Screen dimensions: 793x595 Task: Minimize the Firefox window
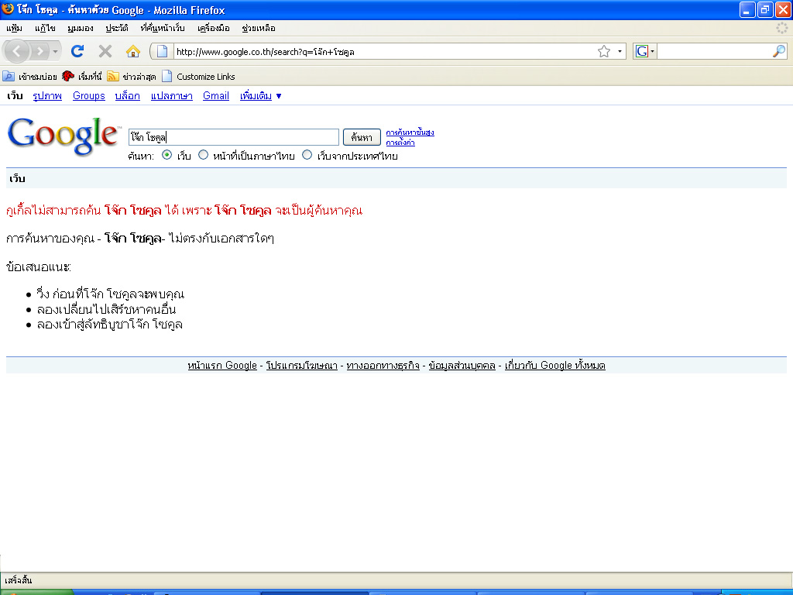click(747, 9)
